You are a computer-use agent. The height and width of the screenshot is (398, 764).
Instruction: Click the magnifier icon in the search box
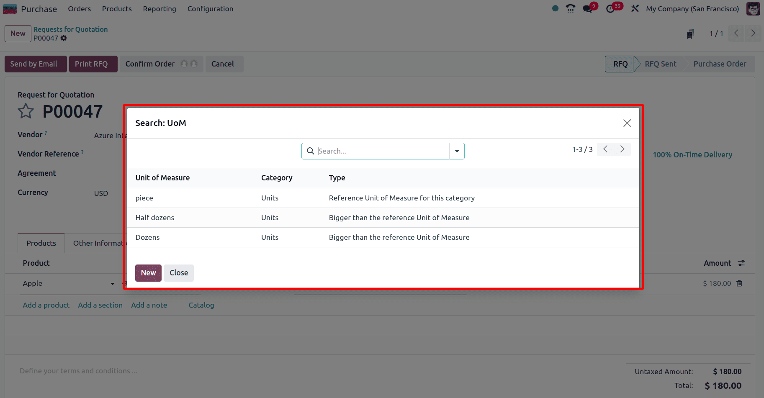tap(310, 151)
